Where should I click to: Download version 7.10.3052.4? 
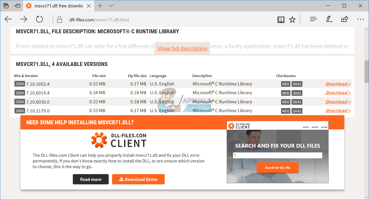tap(338, 84)
